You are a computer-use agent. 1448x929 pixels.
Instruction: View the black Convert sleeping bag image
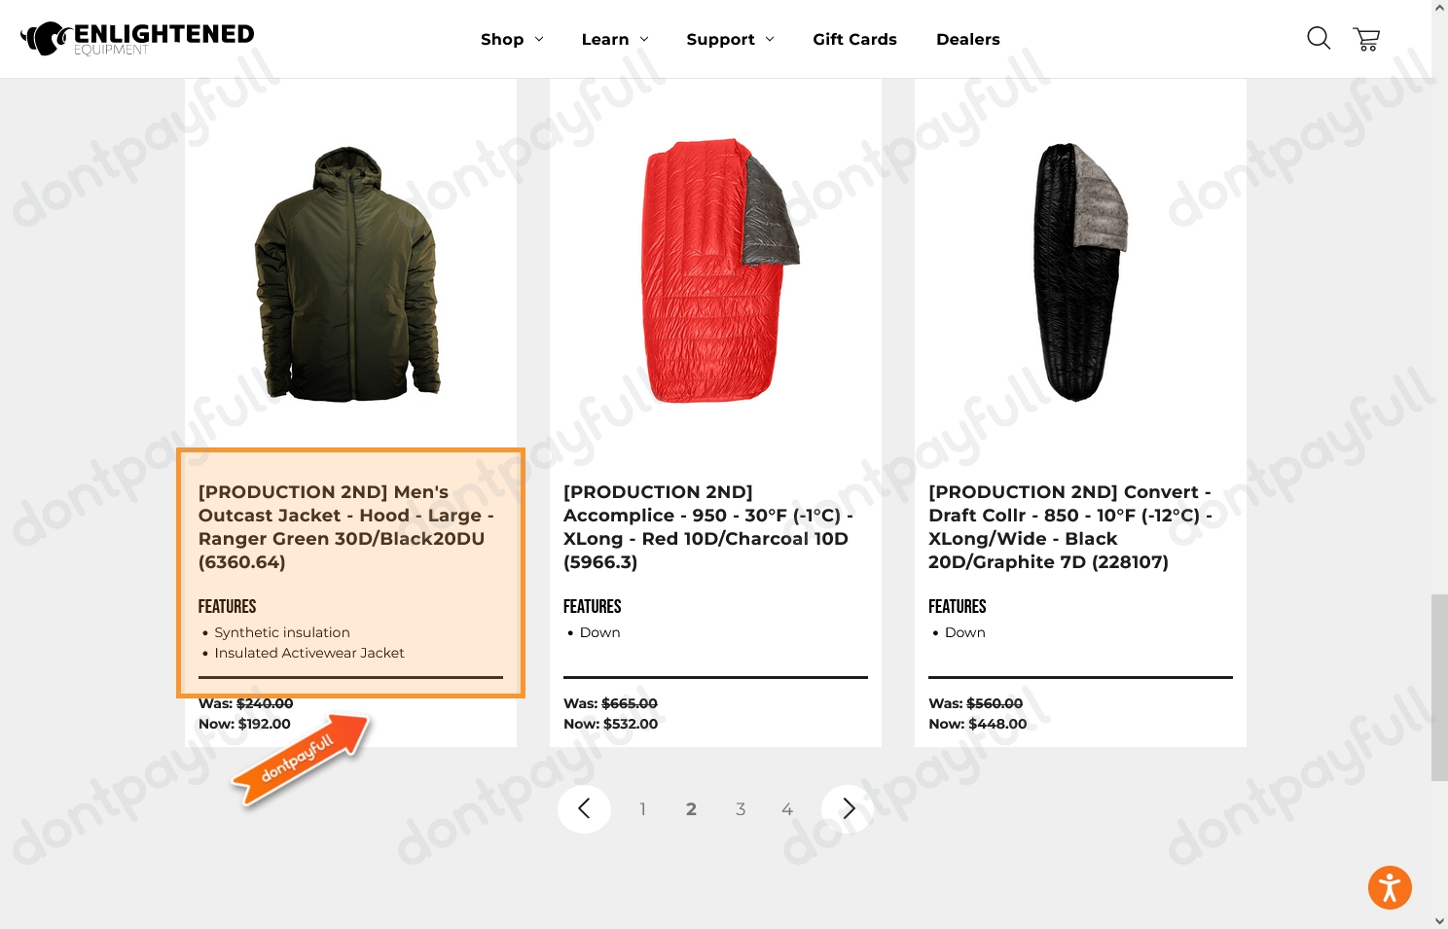pos(1079,272)
